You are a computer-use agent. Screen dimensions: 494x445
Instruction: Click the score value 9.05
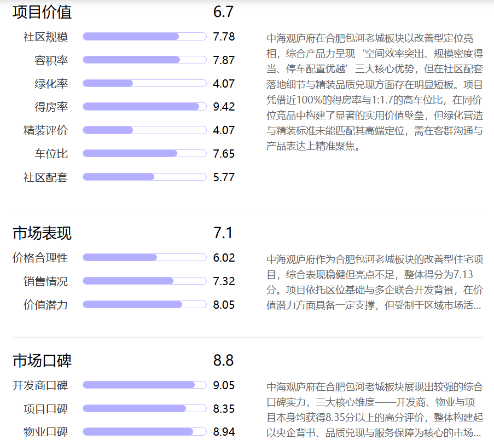[224, 385]
